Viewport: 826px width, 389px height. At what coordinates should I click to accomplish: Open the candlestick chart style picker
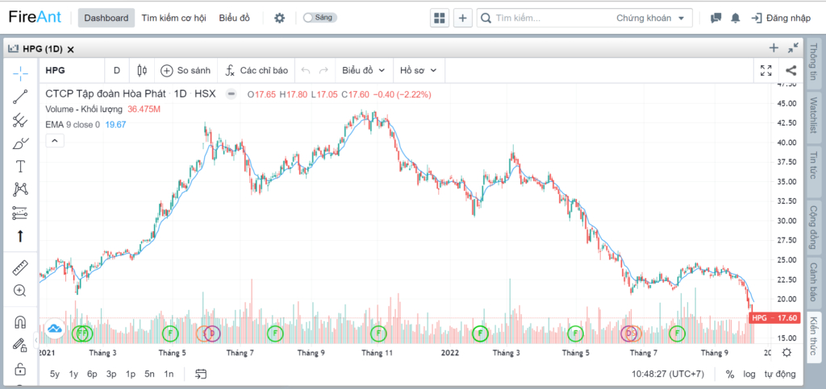142,70
